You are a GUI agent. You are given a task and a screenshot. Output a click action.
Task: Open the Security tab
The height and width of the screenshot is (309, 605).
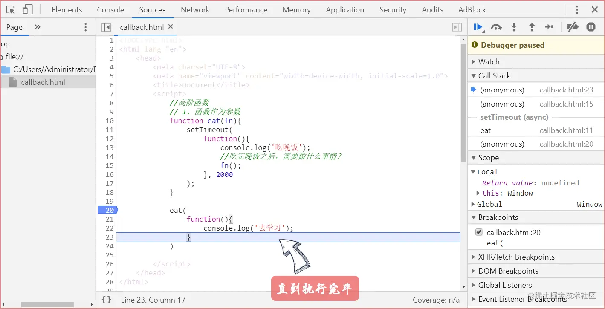coord(393,9)
